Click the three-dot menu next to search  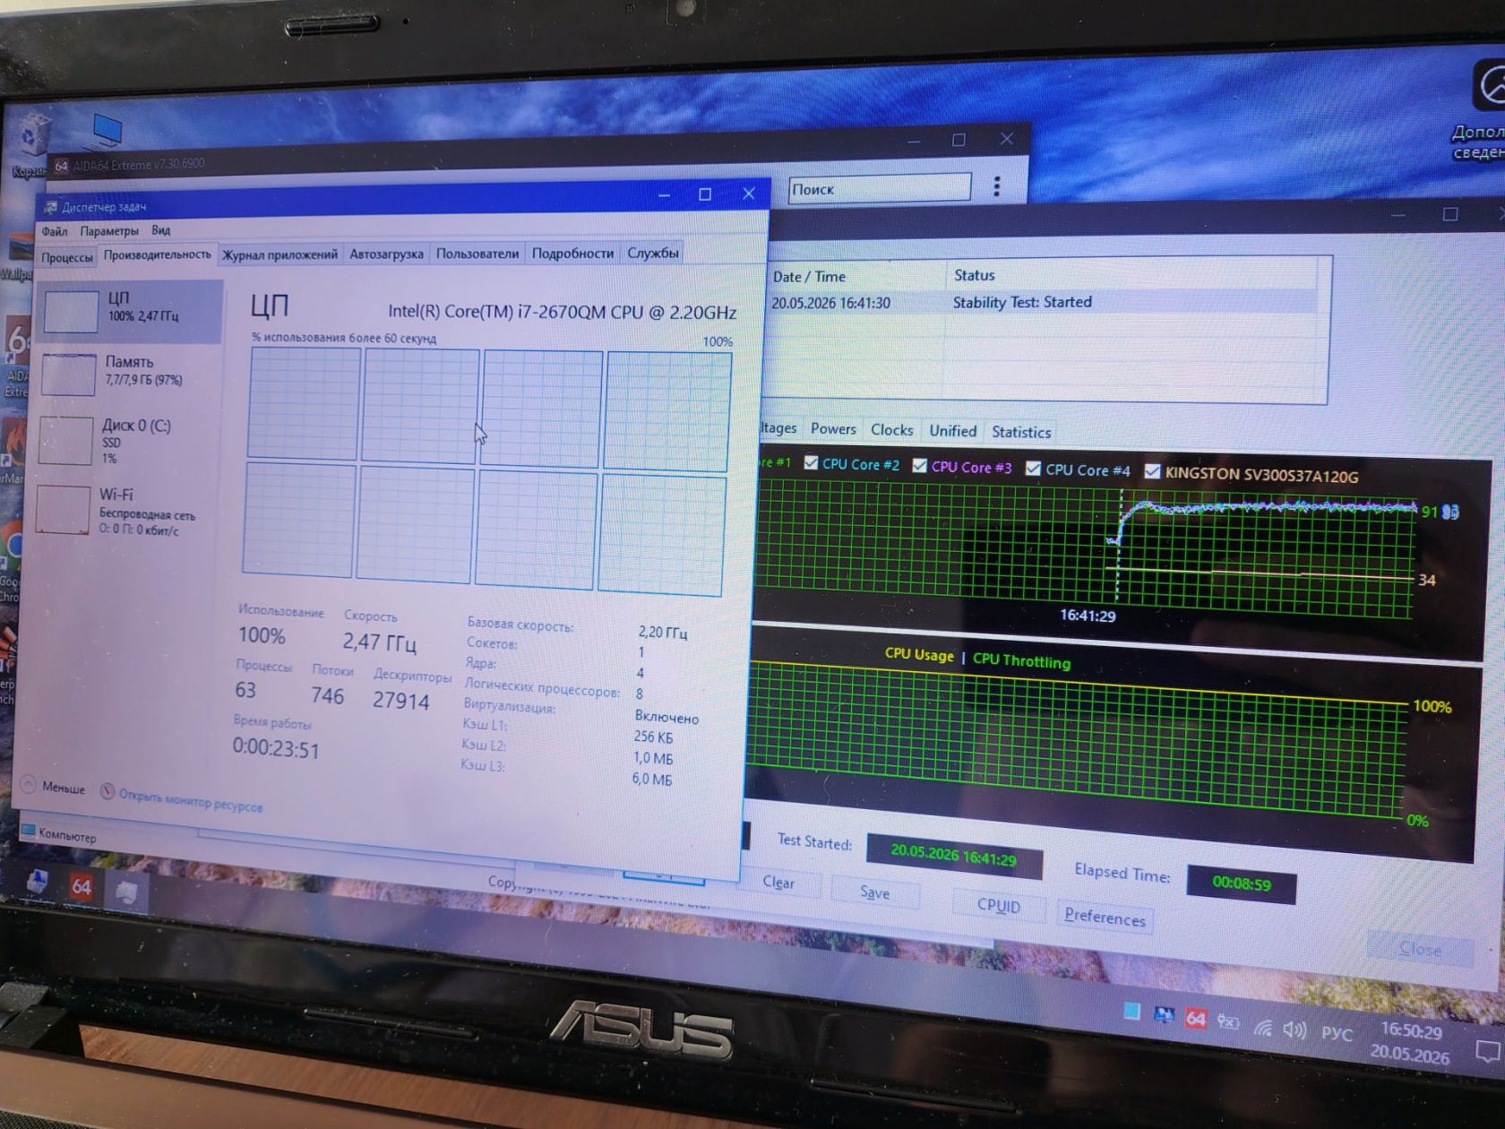tap(996, 186)
